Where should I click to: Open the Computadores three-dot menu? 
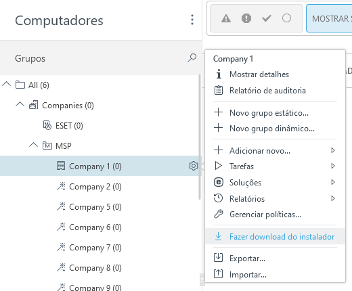coord(192,20)
